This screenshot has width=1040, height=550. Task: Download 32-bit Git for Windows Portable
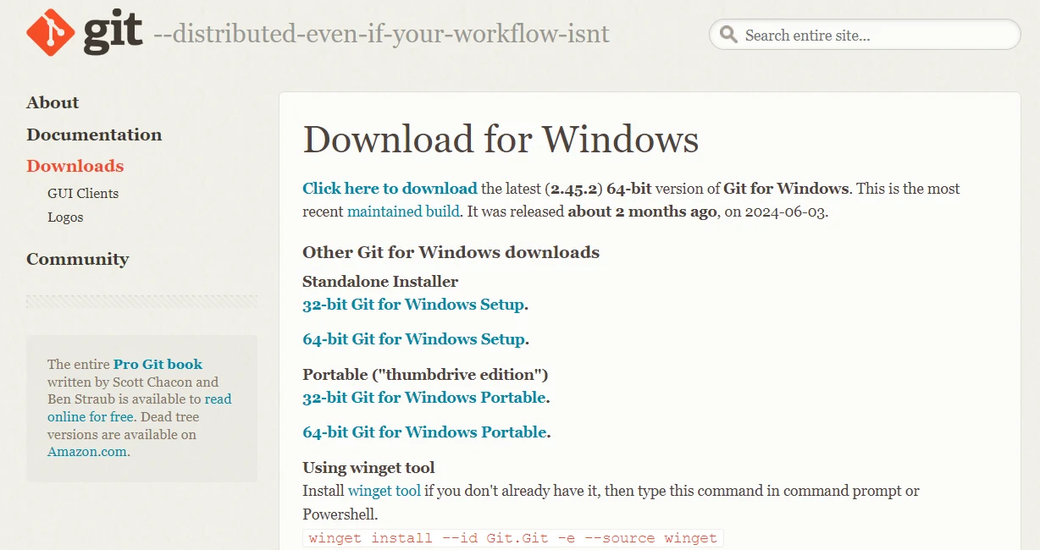[424, 397]
